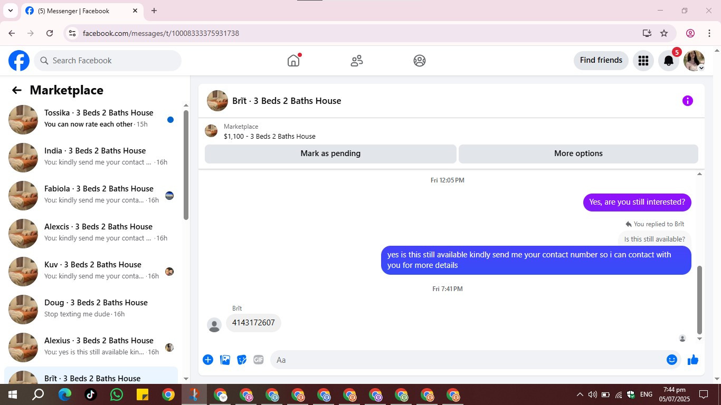Launch TikTok from the taskbar
Screen dimensions: 721x405
pos(91,394)
